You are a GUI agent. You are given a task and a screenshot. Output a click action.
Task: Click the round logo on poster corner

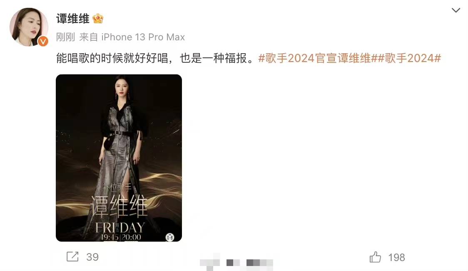tap(170, 237)
